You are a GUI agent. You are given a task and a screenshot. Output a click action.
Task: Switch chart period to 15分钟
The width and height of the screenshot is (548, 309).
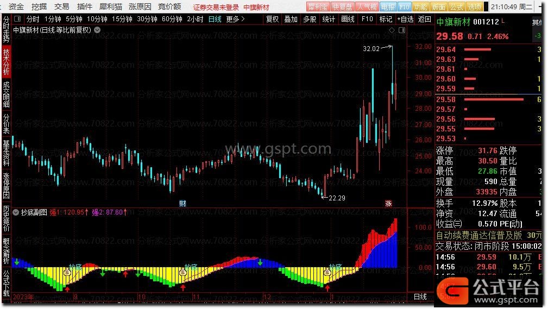pos(122,19)
